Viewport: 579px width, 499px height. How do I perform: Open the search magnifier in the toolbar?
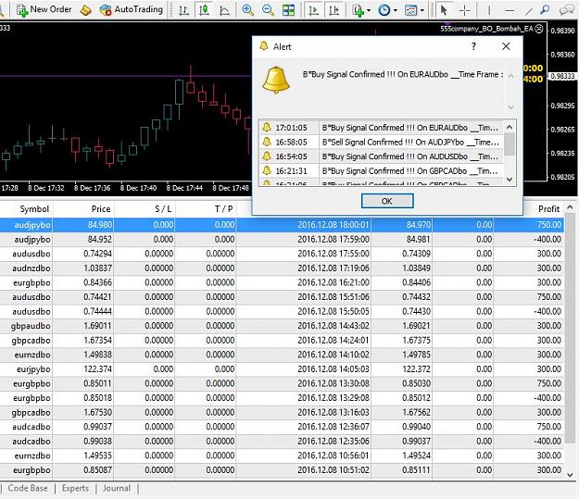click(545, 10)
